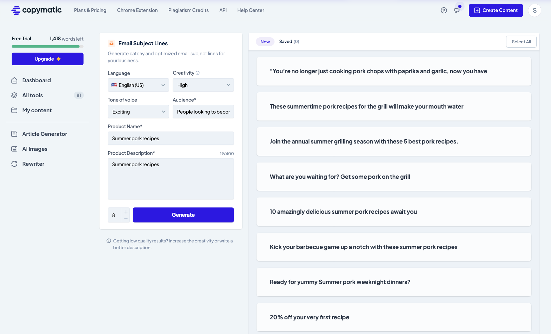Click the Email Subject Lines orange icon
Viewport: 551px width, 334px height.
tap(111, 43)
